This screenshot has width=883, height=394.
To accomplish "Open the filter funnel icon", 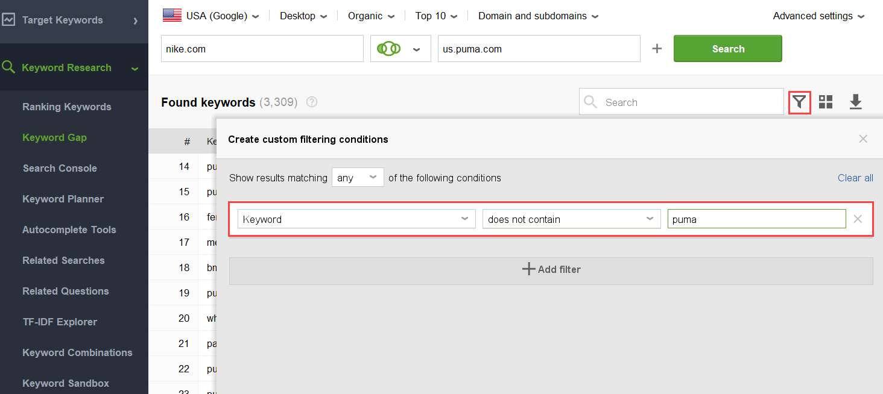I will pyautogui.click(x=799, y=102).
